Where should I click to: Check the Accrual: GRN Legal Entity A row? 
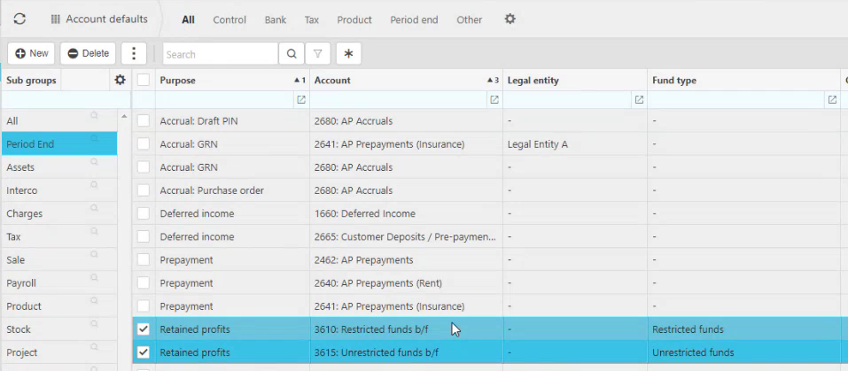click(144, 144)
